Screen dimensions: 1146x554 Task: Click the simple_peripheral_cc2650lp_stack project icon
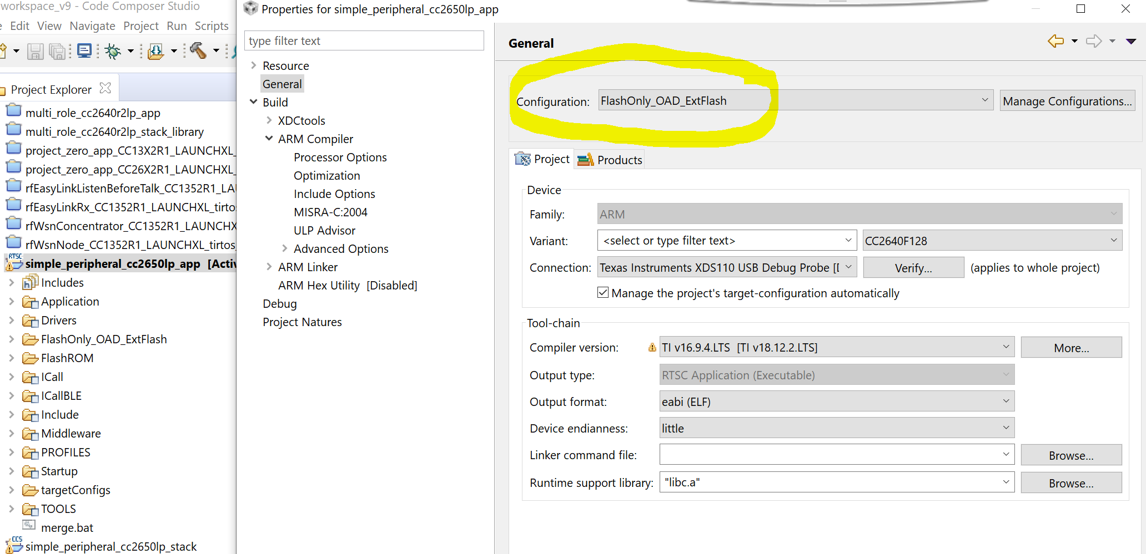[x=14, y=545]
